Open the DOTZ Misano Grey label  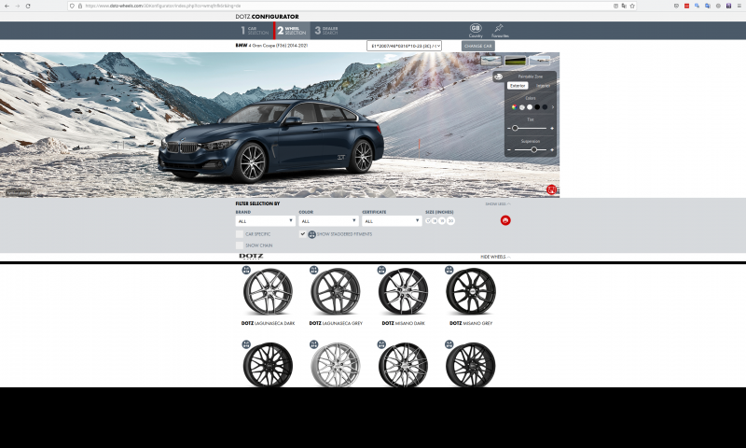coord(471,323)
